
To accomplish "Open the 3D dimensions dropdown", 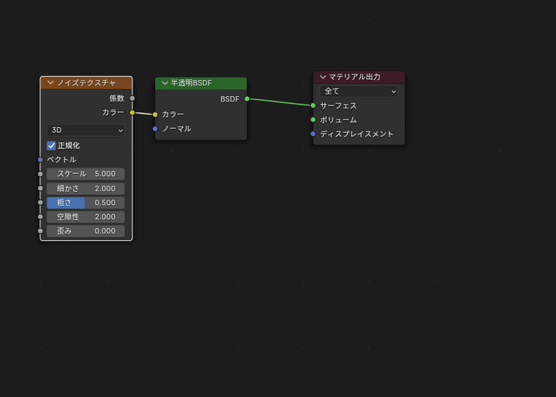I will click(x=85, y=130).
